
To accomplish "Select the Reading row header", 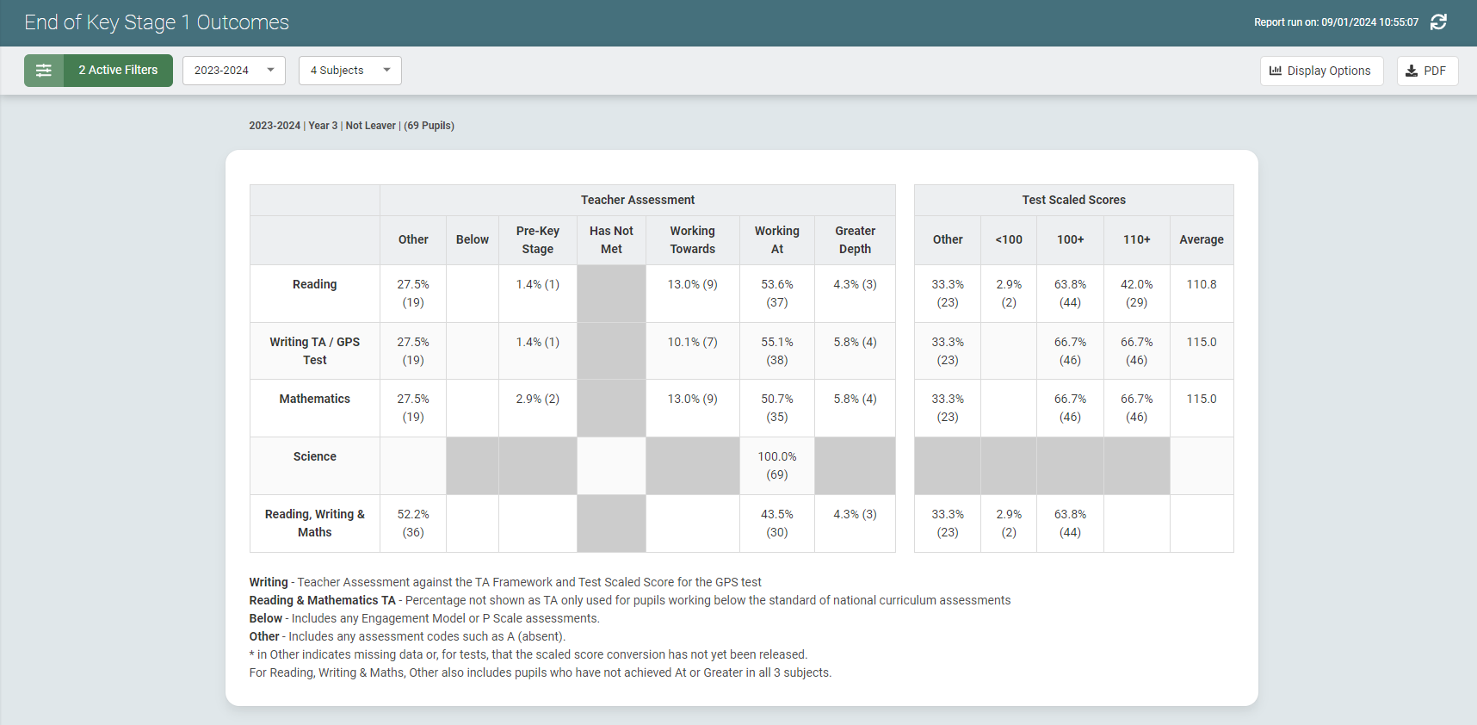I will (x=314, y=284).
